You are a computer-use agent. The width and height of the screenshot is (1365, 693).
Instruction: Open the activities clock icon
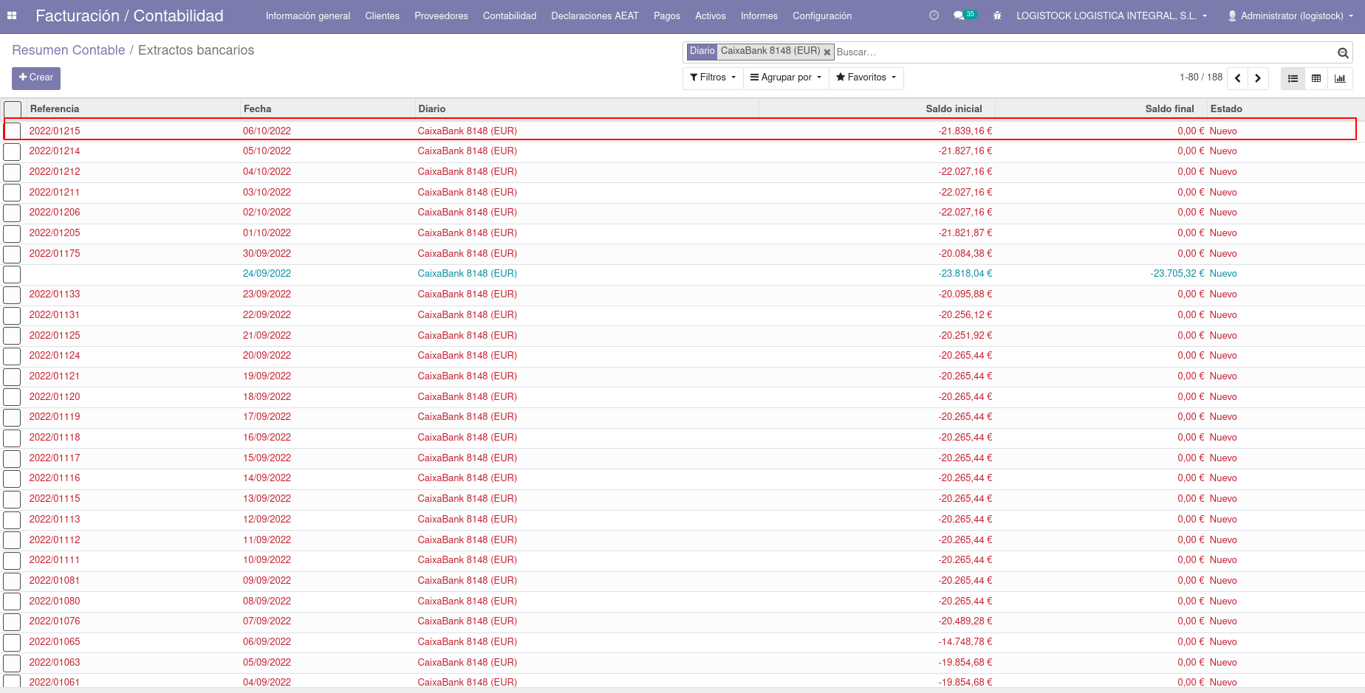pyautogui.click(x=934, y=15)
